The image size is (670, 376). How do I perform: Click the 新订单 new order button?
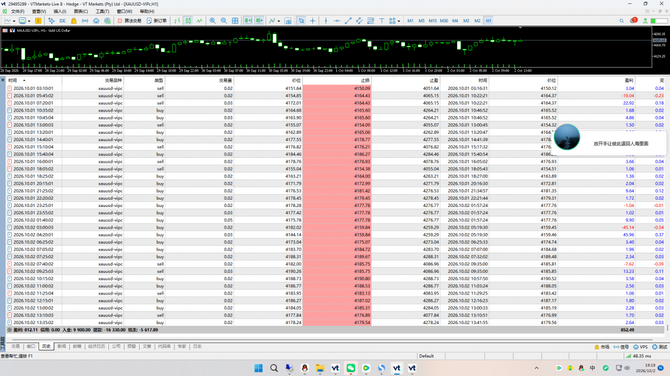[157, 21]
